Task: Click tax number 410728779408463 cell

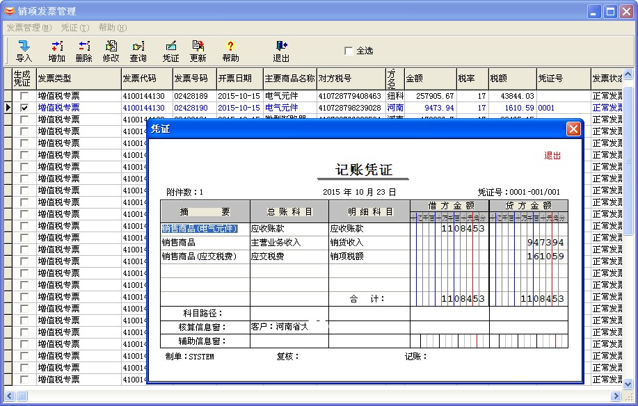Action: pos(351,96)
